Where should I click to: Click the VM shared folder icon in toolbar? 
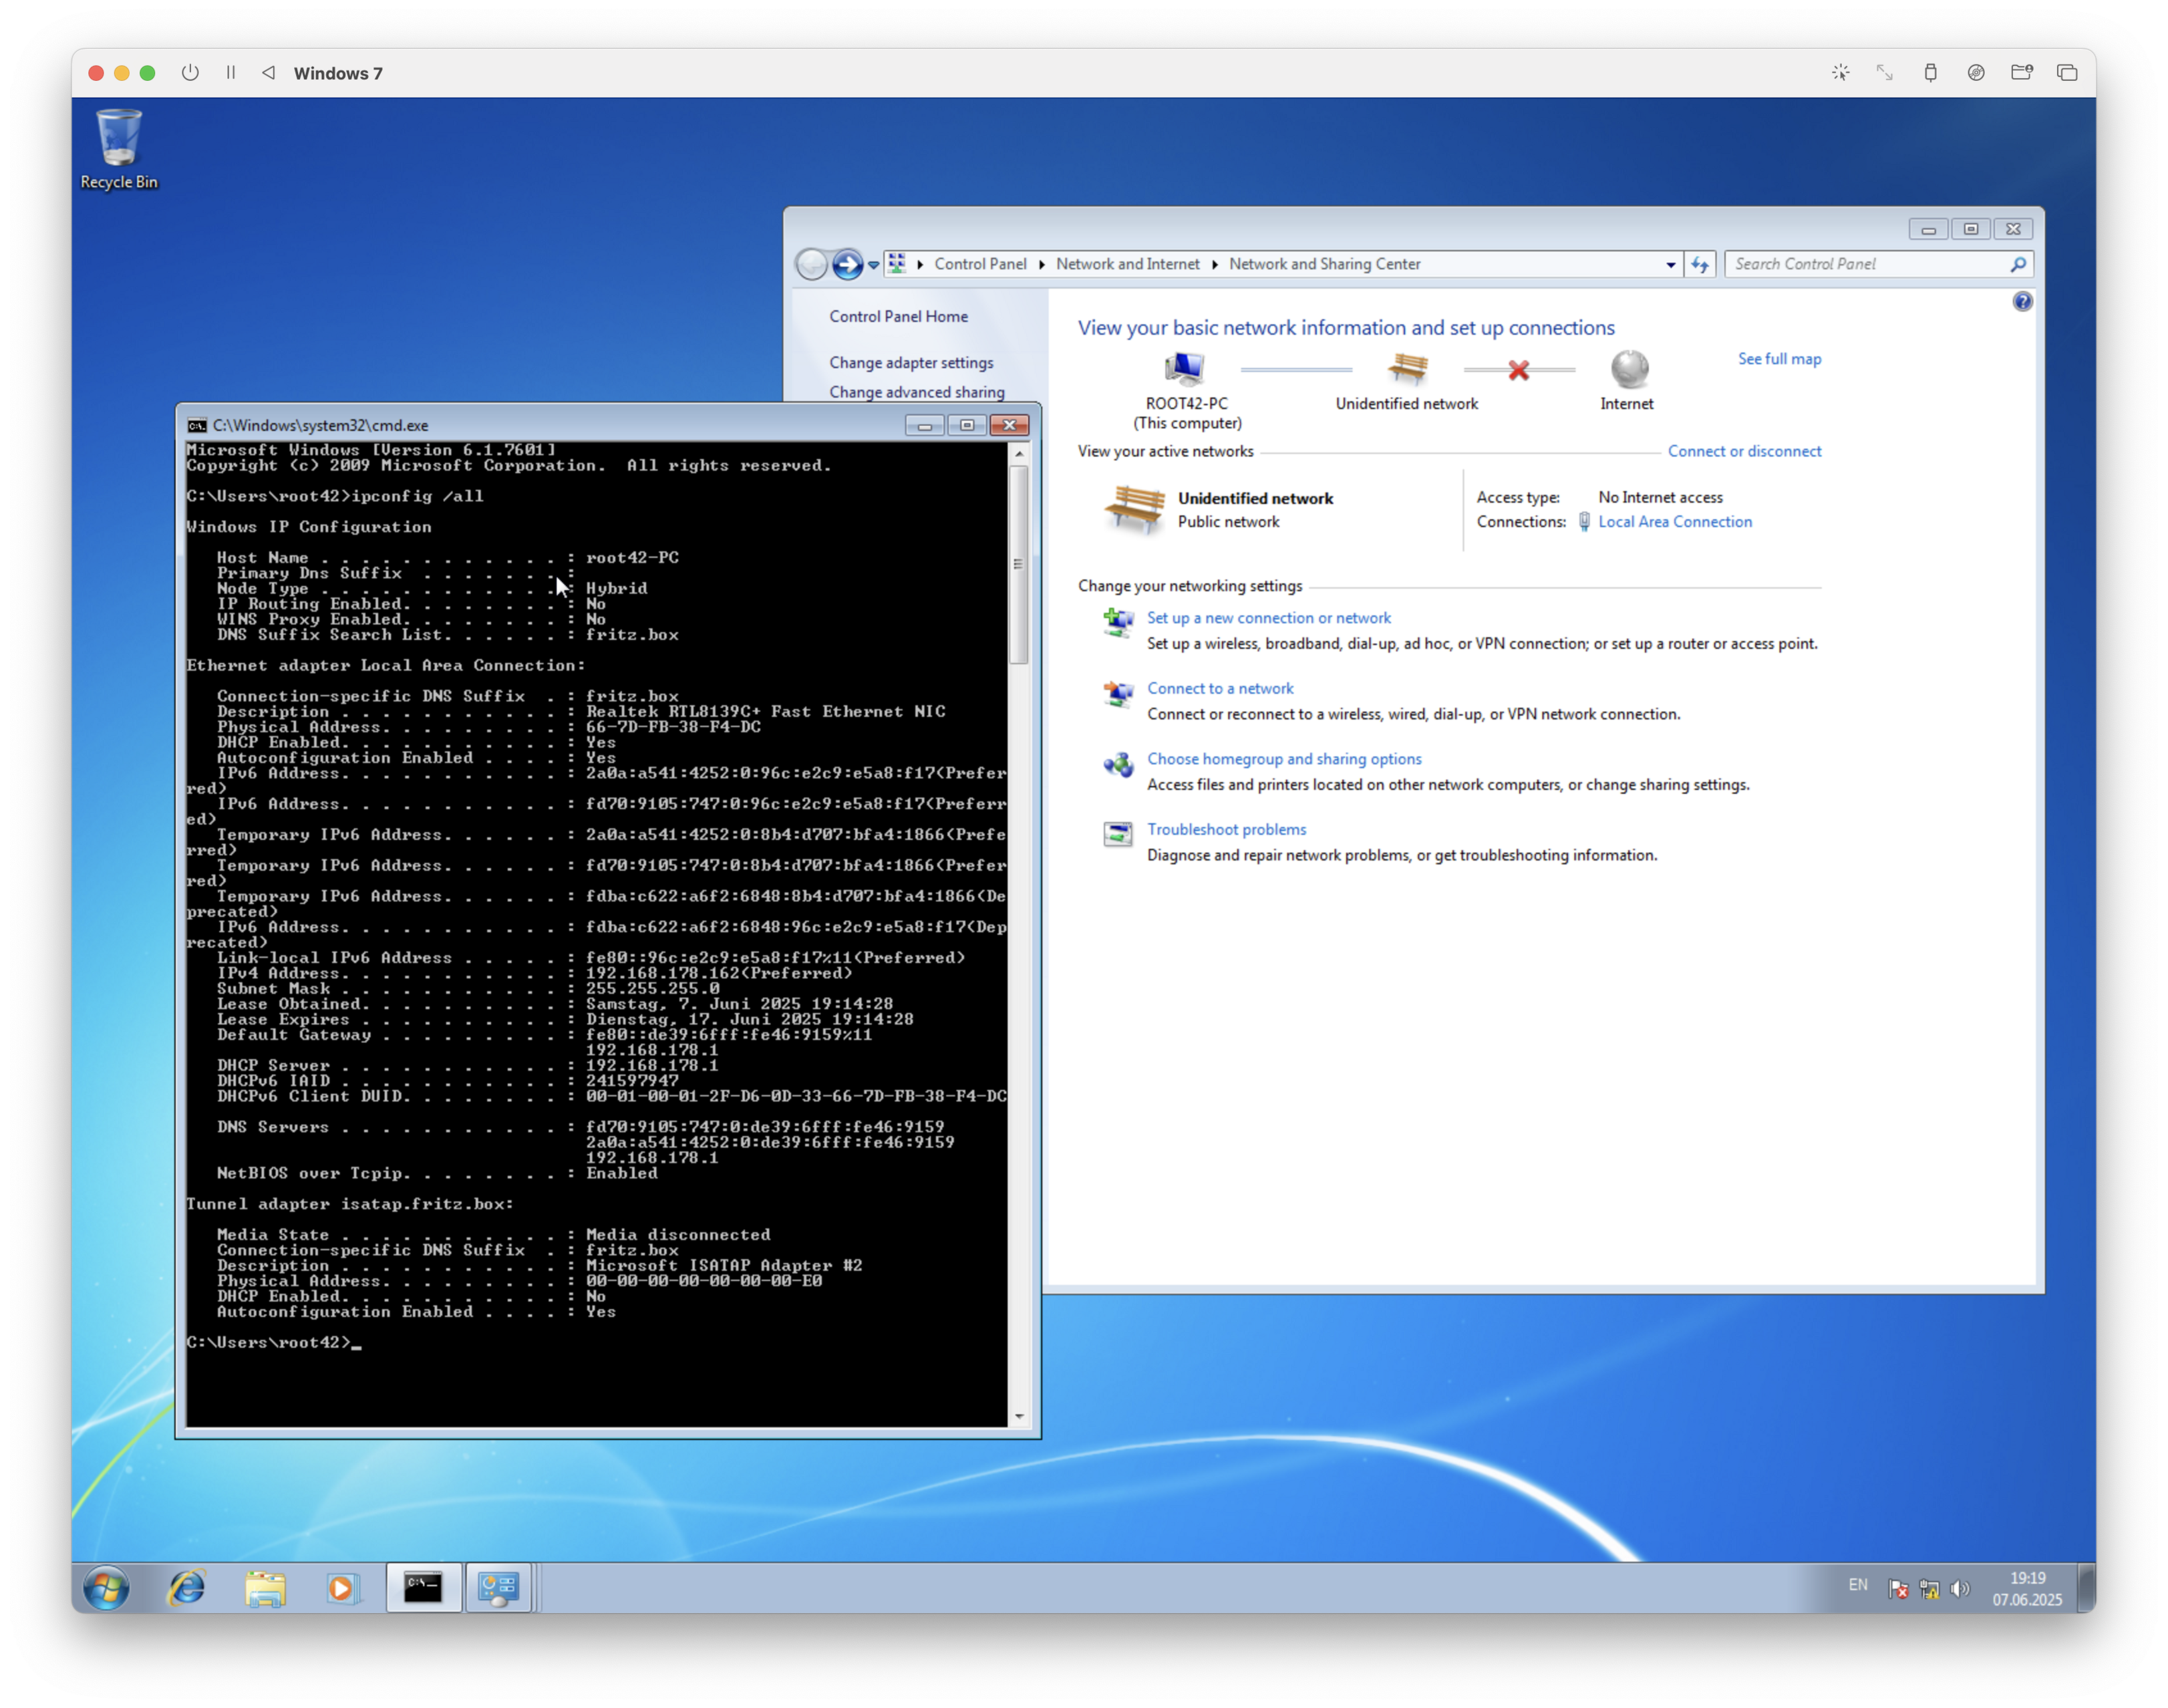[x=2021, y=73]
